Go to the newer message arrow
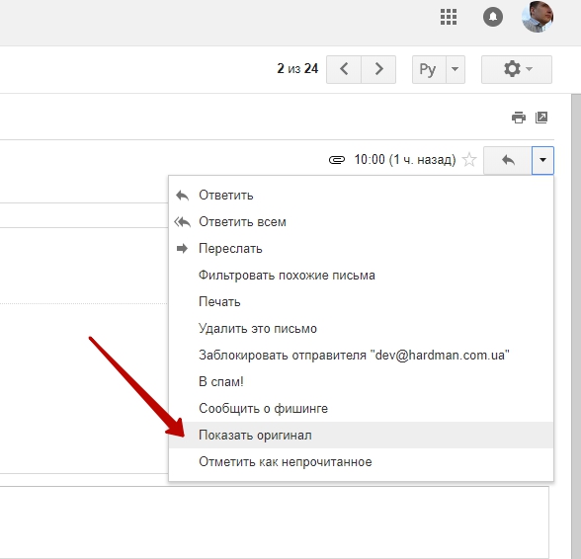Image resolution: width=581 pixels, height=559 pixels. (x=344, y=69)
